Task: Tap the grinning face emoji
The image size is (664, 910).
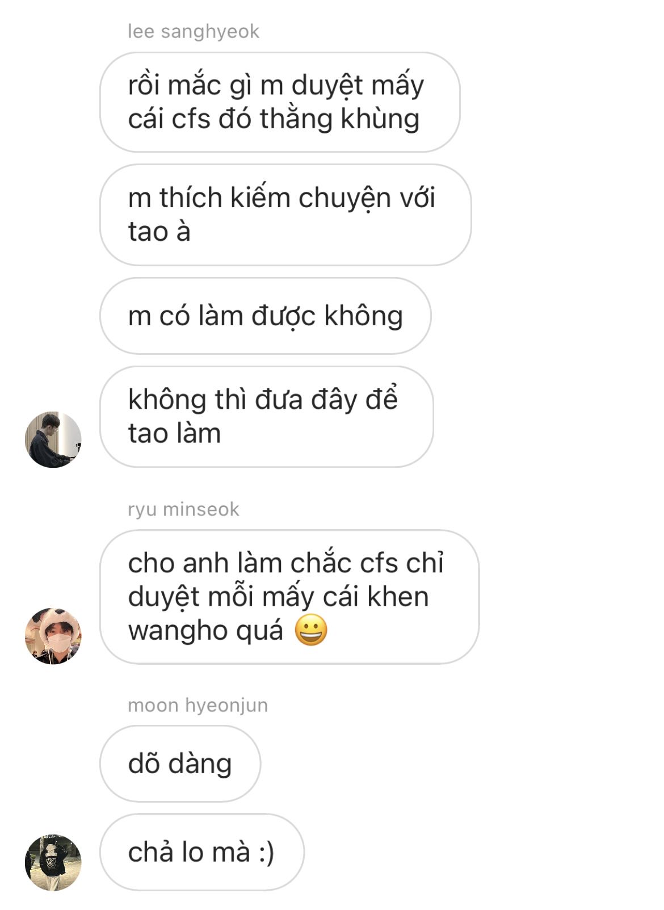Action: pos(311,630)
